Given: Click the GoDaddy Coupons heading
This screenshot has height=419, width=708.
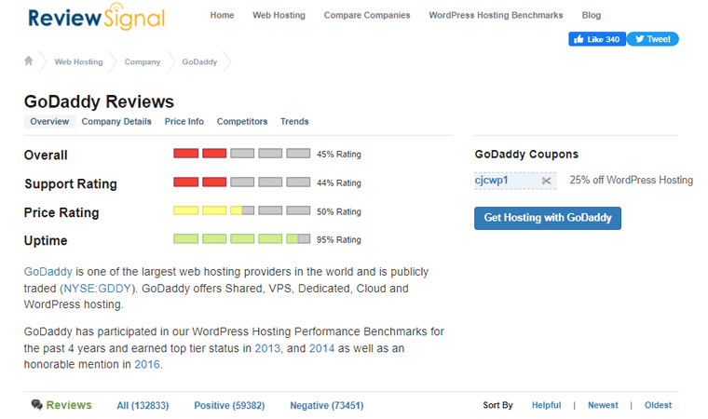Looking at the screenshot, I should [526, 155].
